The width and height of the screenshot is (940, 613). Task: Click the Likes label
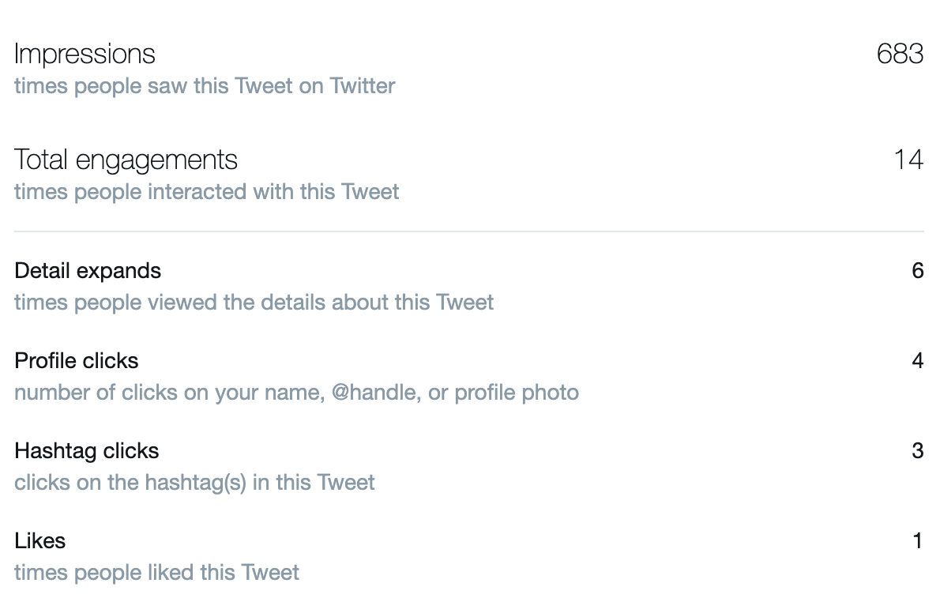coord(39,541)
